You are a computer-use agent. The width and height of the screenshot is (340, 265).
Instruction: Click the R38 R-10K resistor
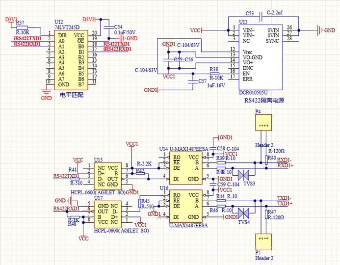pos(214,74)
